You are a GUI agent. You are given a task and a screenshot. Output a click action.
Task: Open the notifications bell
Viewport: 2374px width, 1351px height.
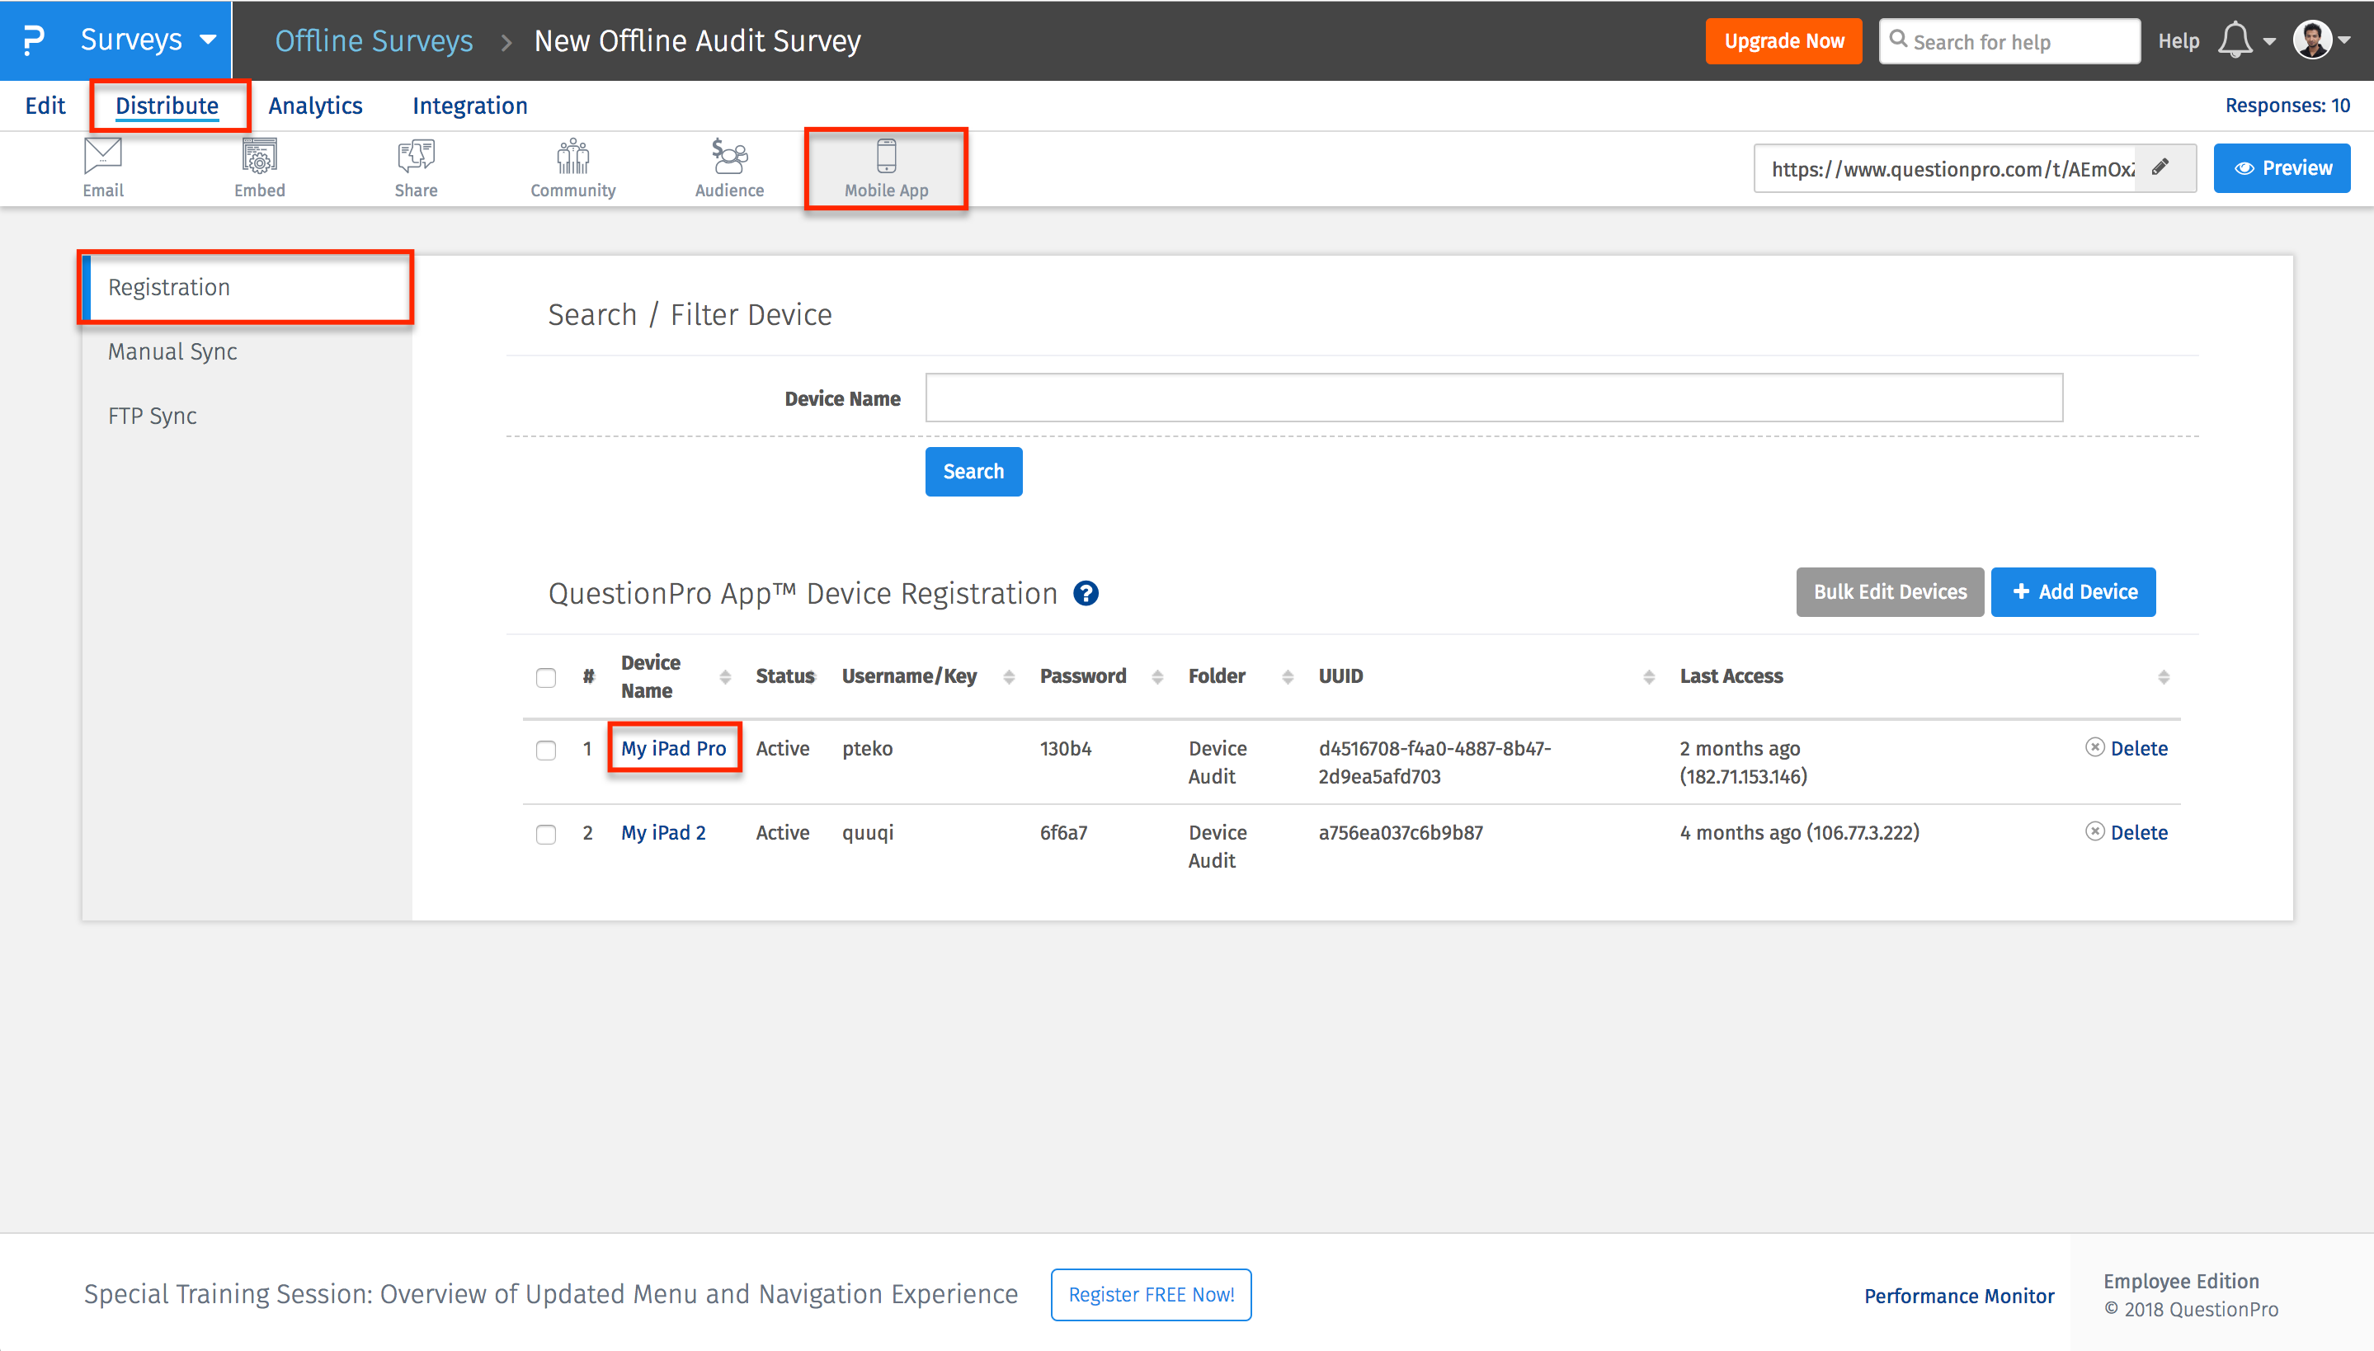[x=2235, y=40]
